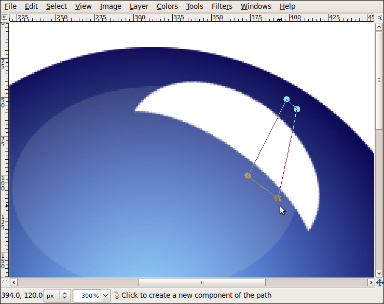The image size is (384, 304).
Task: Open the Filters menu
Action: (x=222, y=6)
